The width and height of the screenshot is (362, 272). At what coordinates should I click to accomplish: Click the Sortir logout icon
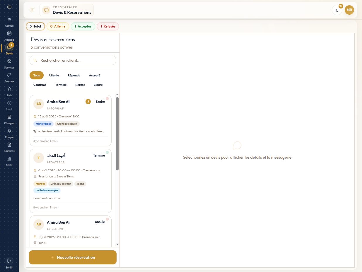click(9, 261)
